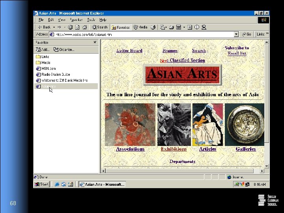The image size is (284, 213).
Task: Close the Favorites side panel
Action: click(95, 42)
